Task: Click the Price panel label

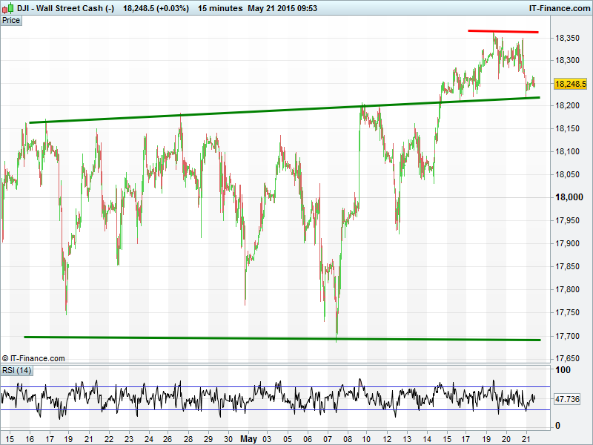Action: point(11,21)
